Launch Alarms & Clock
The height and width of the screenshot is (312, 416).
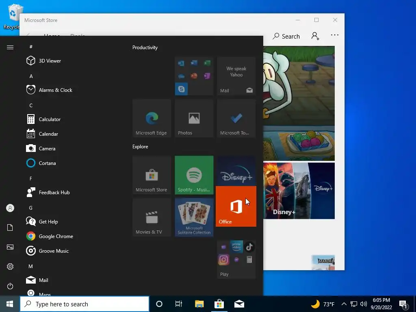coord(49,90)
